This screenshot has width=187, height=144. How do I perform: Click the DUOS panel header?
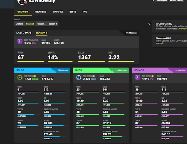point(101,70)
